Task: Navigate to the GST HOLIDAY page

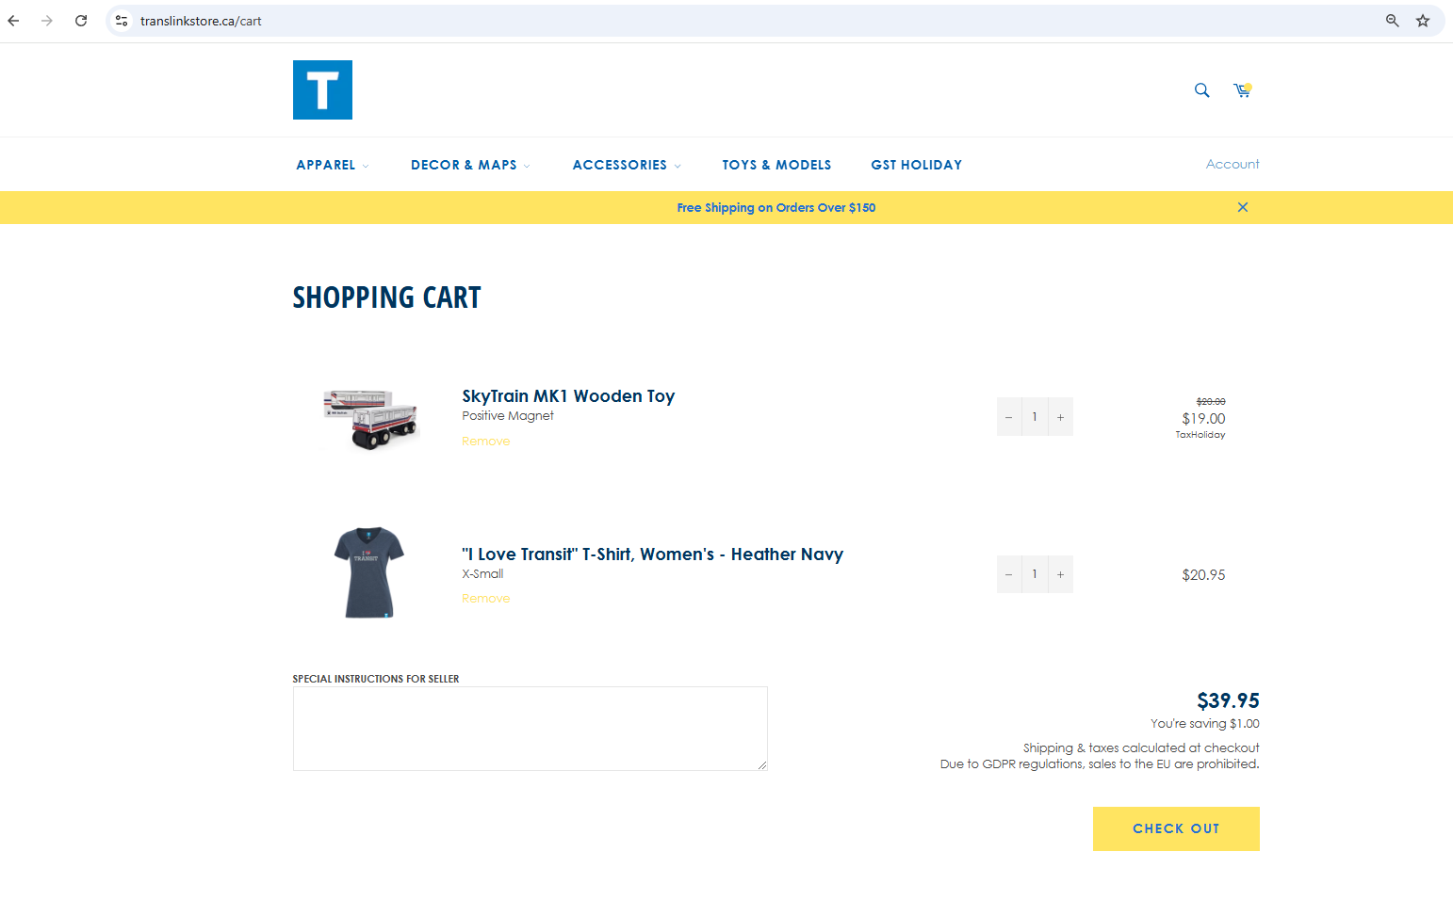Action: pyautogui.click(x=916, y=164)
